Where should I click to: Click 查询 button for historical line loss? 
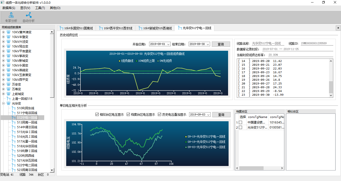(x=221, y=44)
